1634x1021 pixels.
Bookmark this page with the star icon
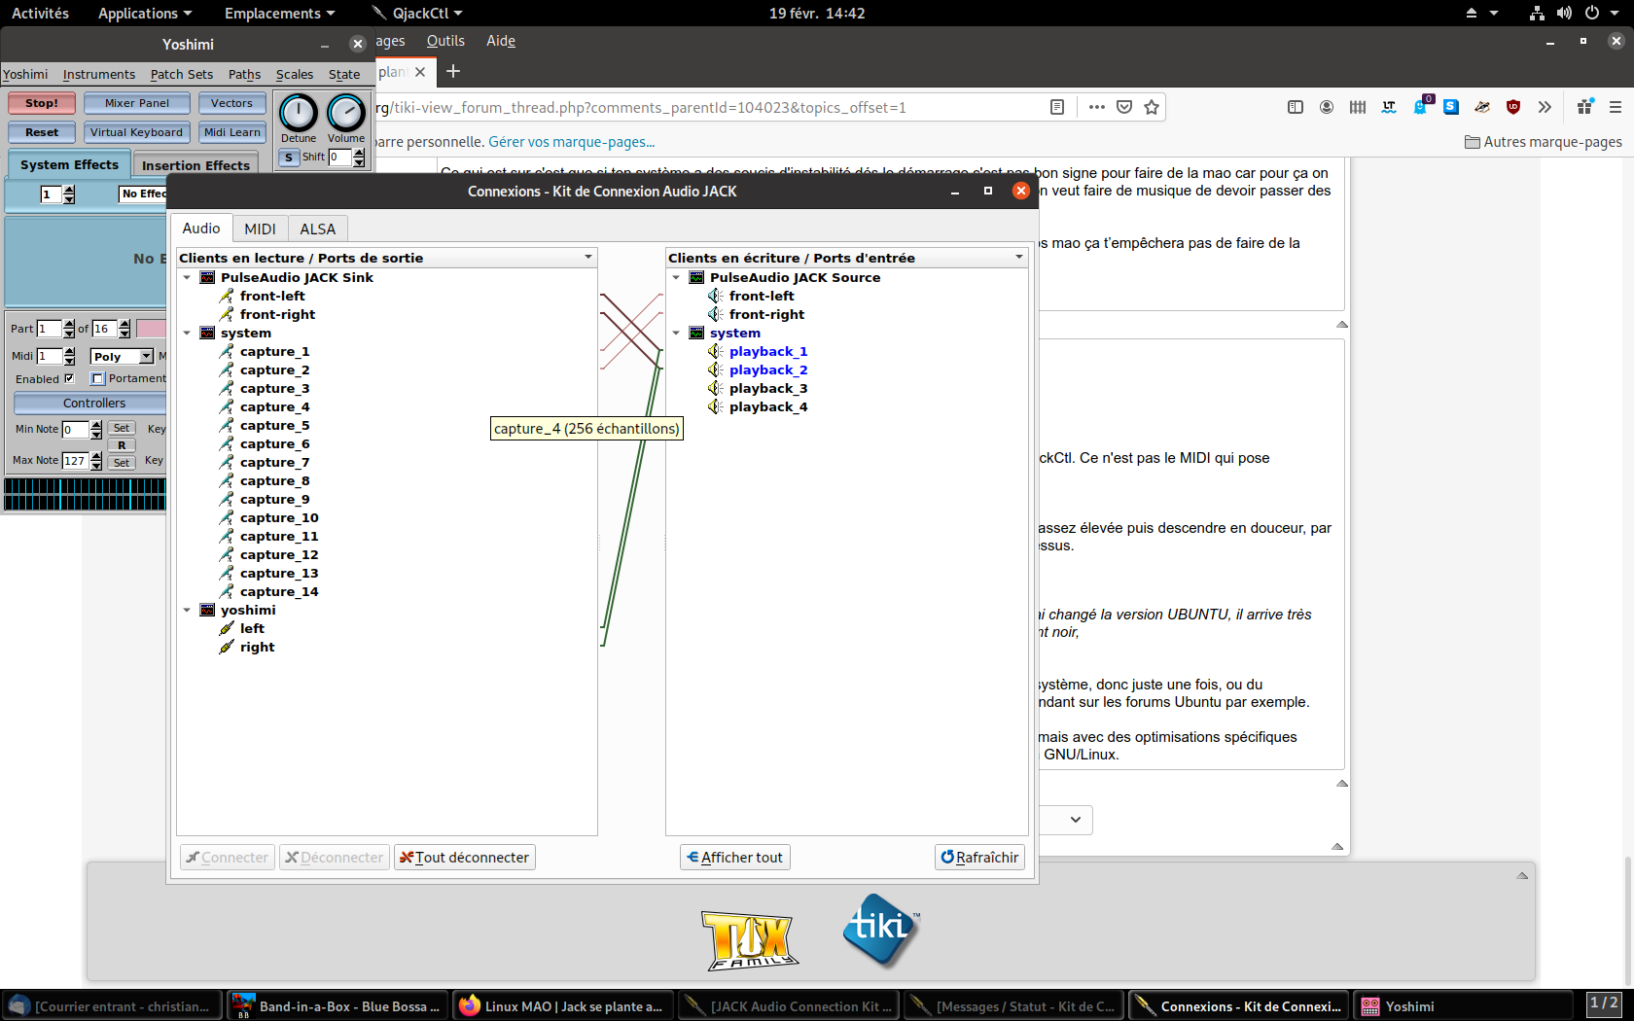click(1152, 107)
